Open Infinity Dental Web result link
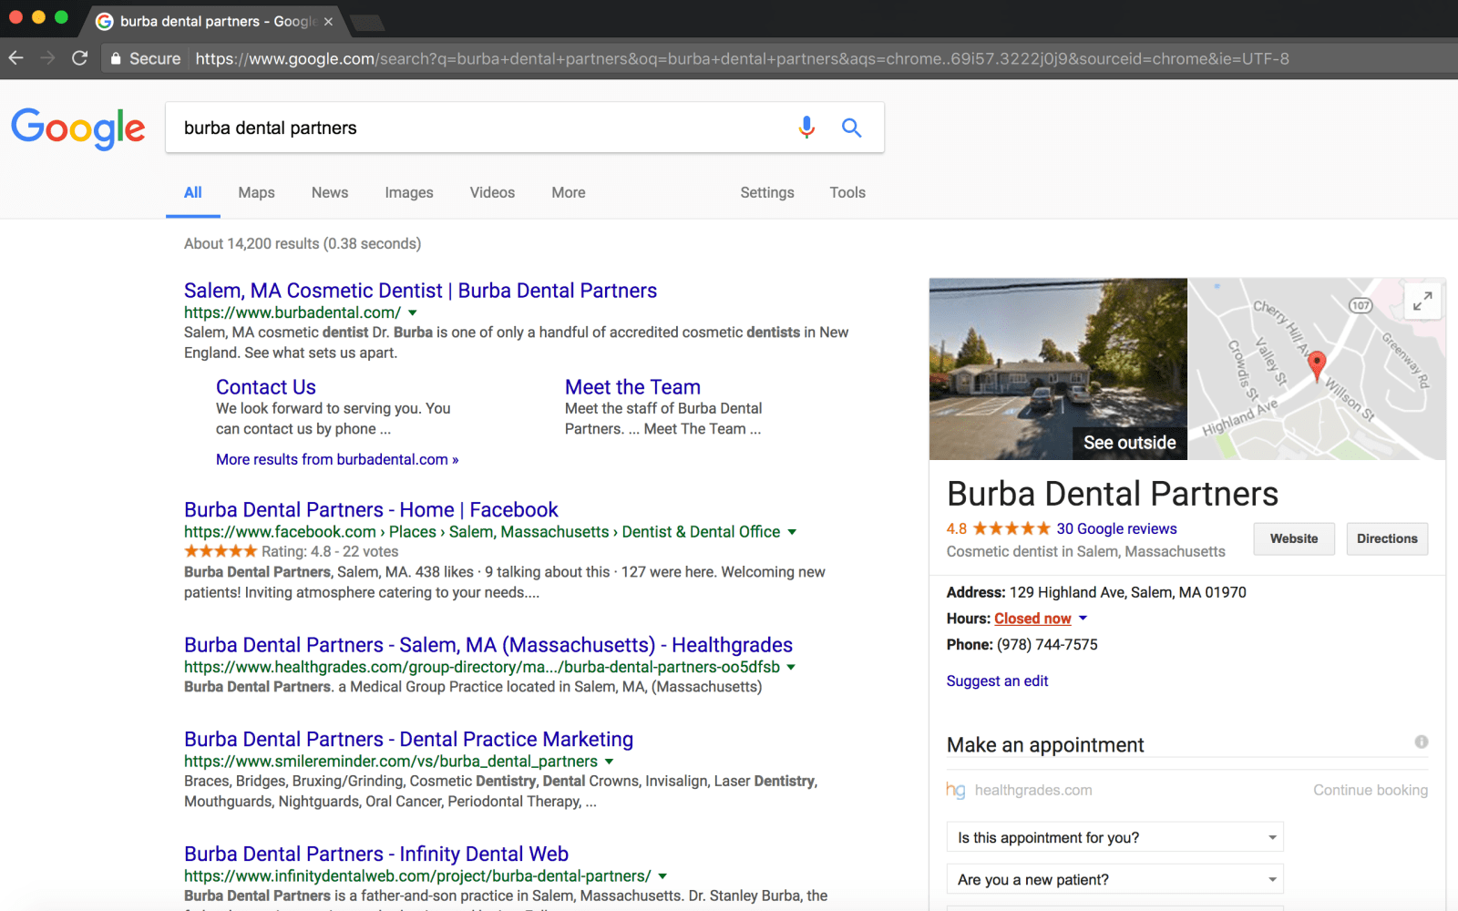Viewport: 1458px width, 911px height. 376,855
